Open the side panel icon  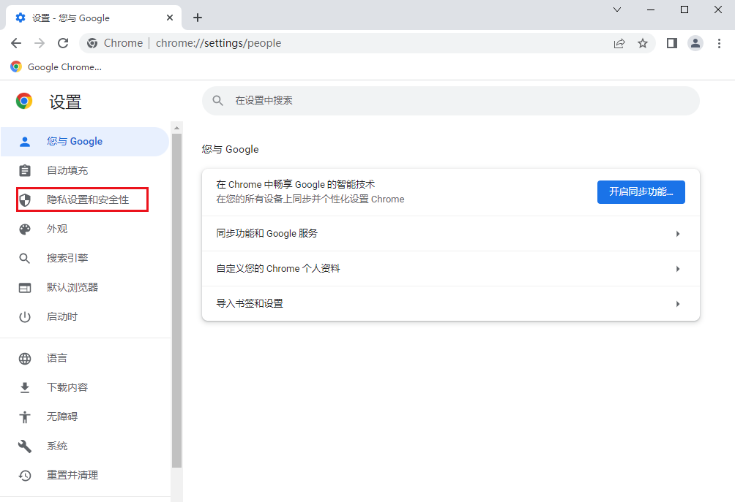coord(672,44)
